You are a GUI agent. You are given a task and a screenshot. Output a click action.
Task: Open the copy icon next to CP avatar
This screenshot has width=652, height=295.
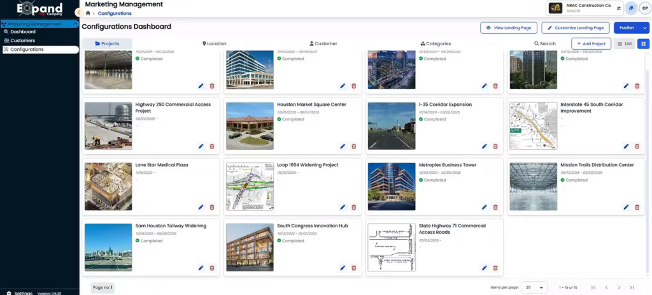click(x=631, y=8)
